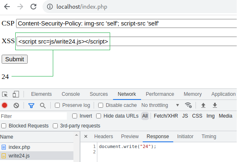Click the localhost/index.php address bar
Viewport: 238px width, 162px height.
pyautogui.click(x=140, y=7)
